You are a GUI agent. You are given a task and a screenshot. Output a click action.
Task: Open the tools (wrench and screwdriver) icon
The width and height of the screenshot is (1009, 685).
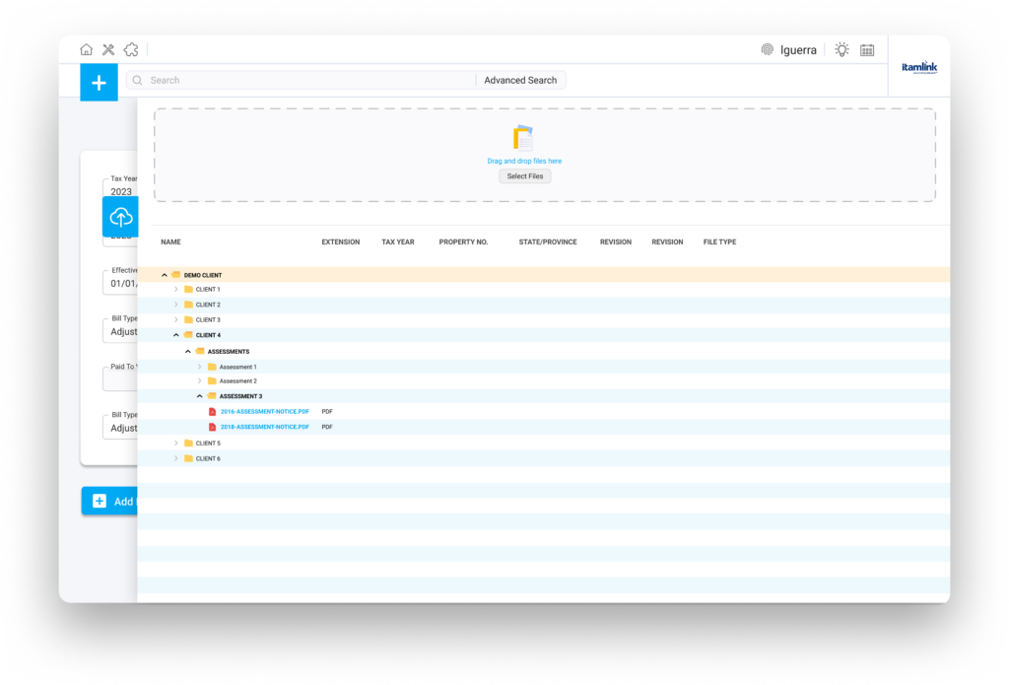[108, 49]
